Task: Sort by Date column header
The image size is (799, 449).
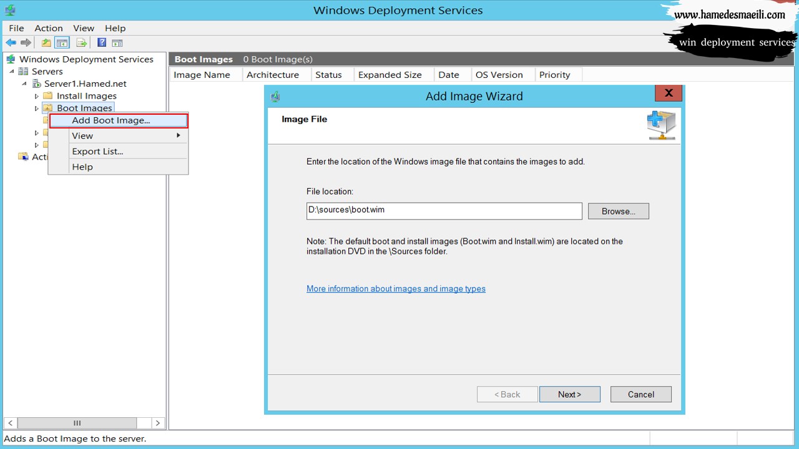Action: (x=453, y=75)
